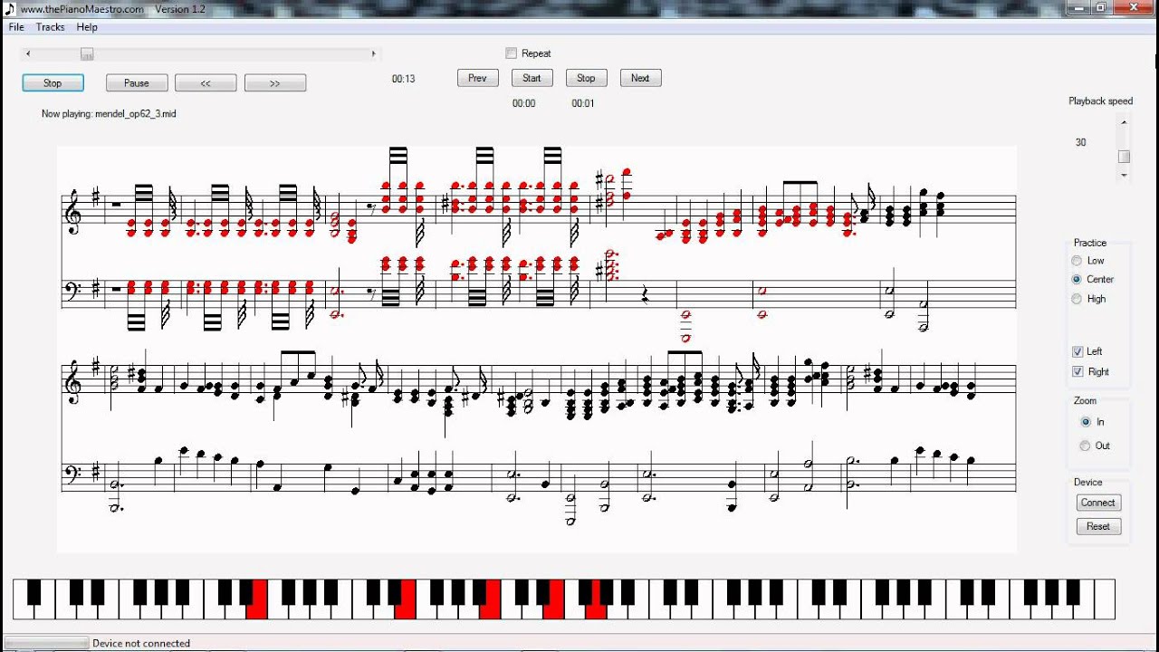Click the Playback speed label

tap(1100, 101)
